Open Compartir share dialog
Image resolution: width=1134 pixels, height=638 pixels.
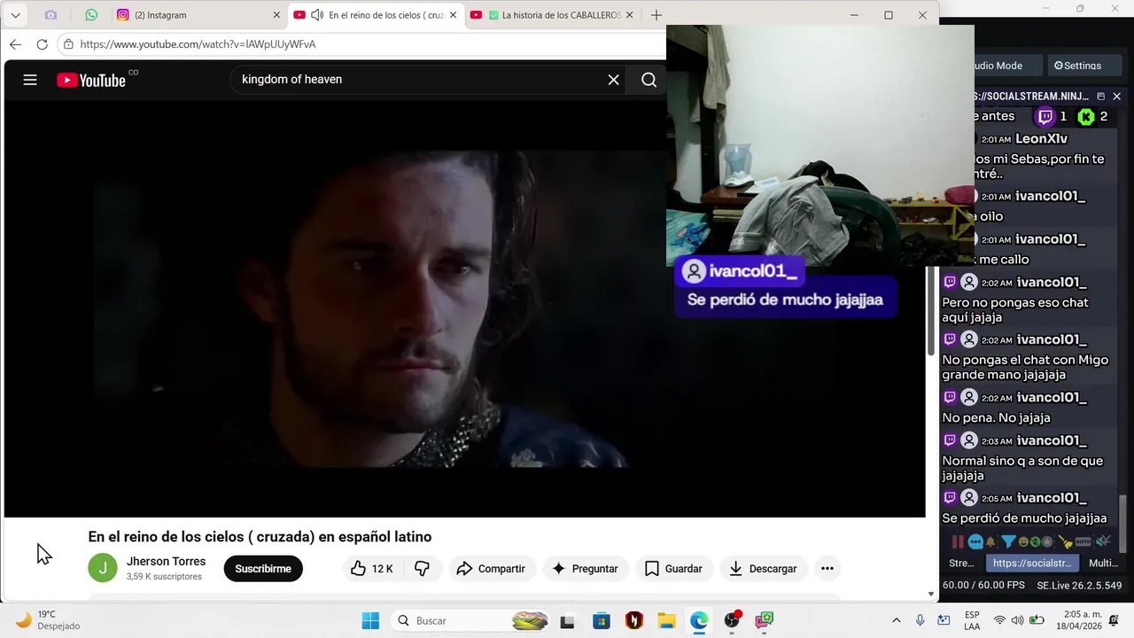click(491, 569)
